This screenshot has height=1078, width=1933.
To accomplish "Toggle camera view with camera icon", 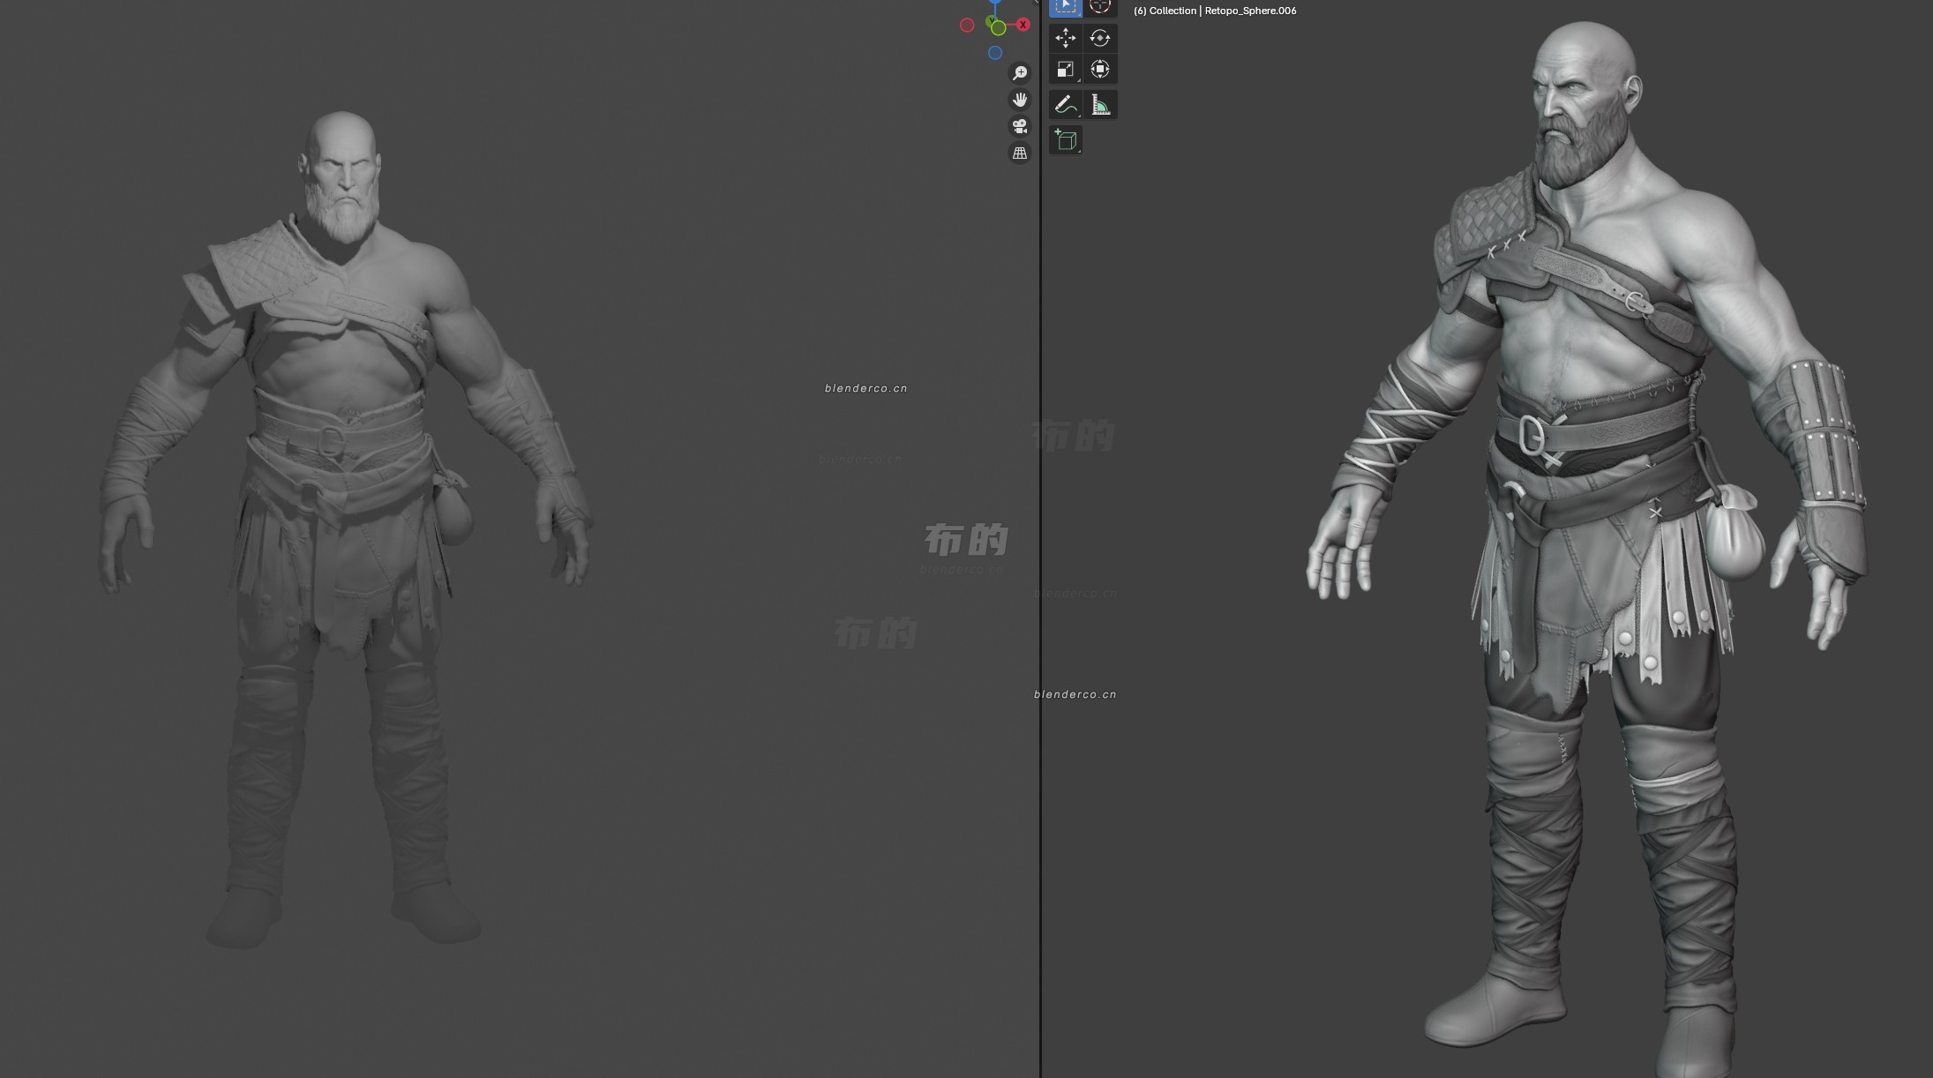I will [1020, 126].
